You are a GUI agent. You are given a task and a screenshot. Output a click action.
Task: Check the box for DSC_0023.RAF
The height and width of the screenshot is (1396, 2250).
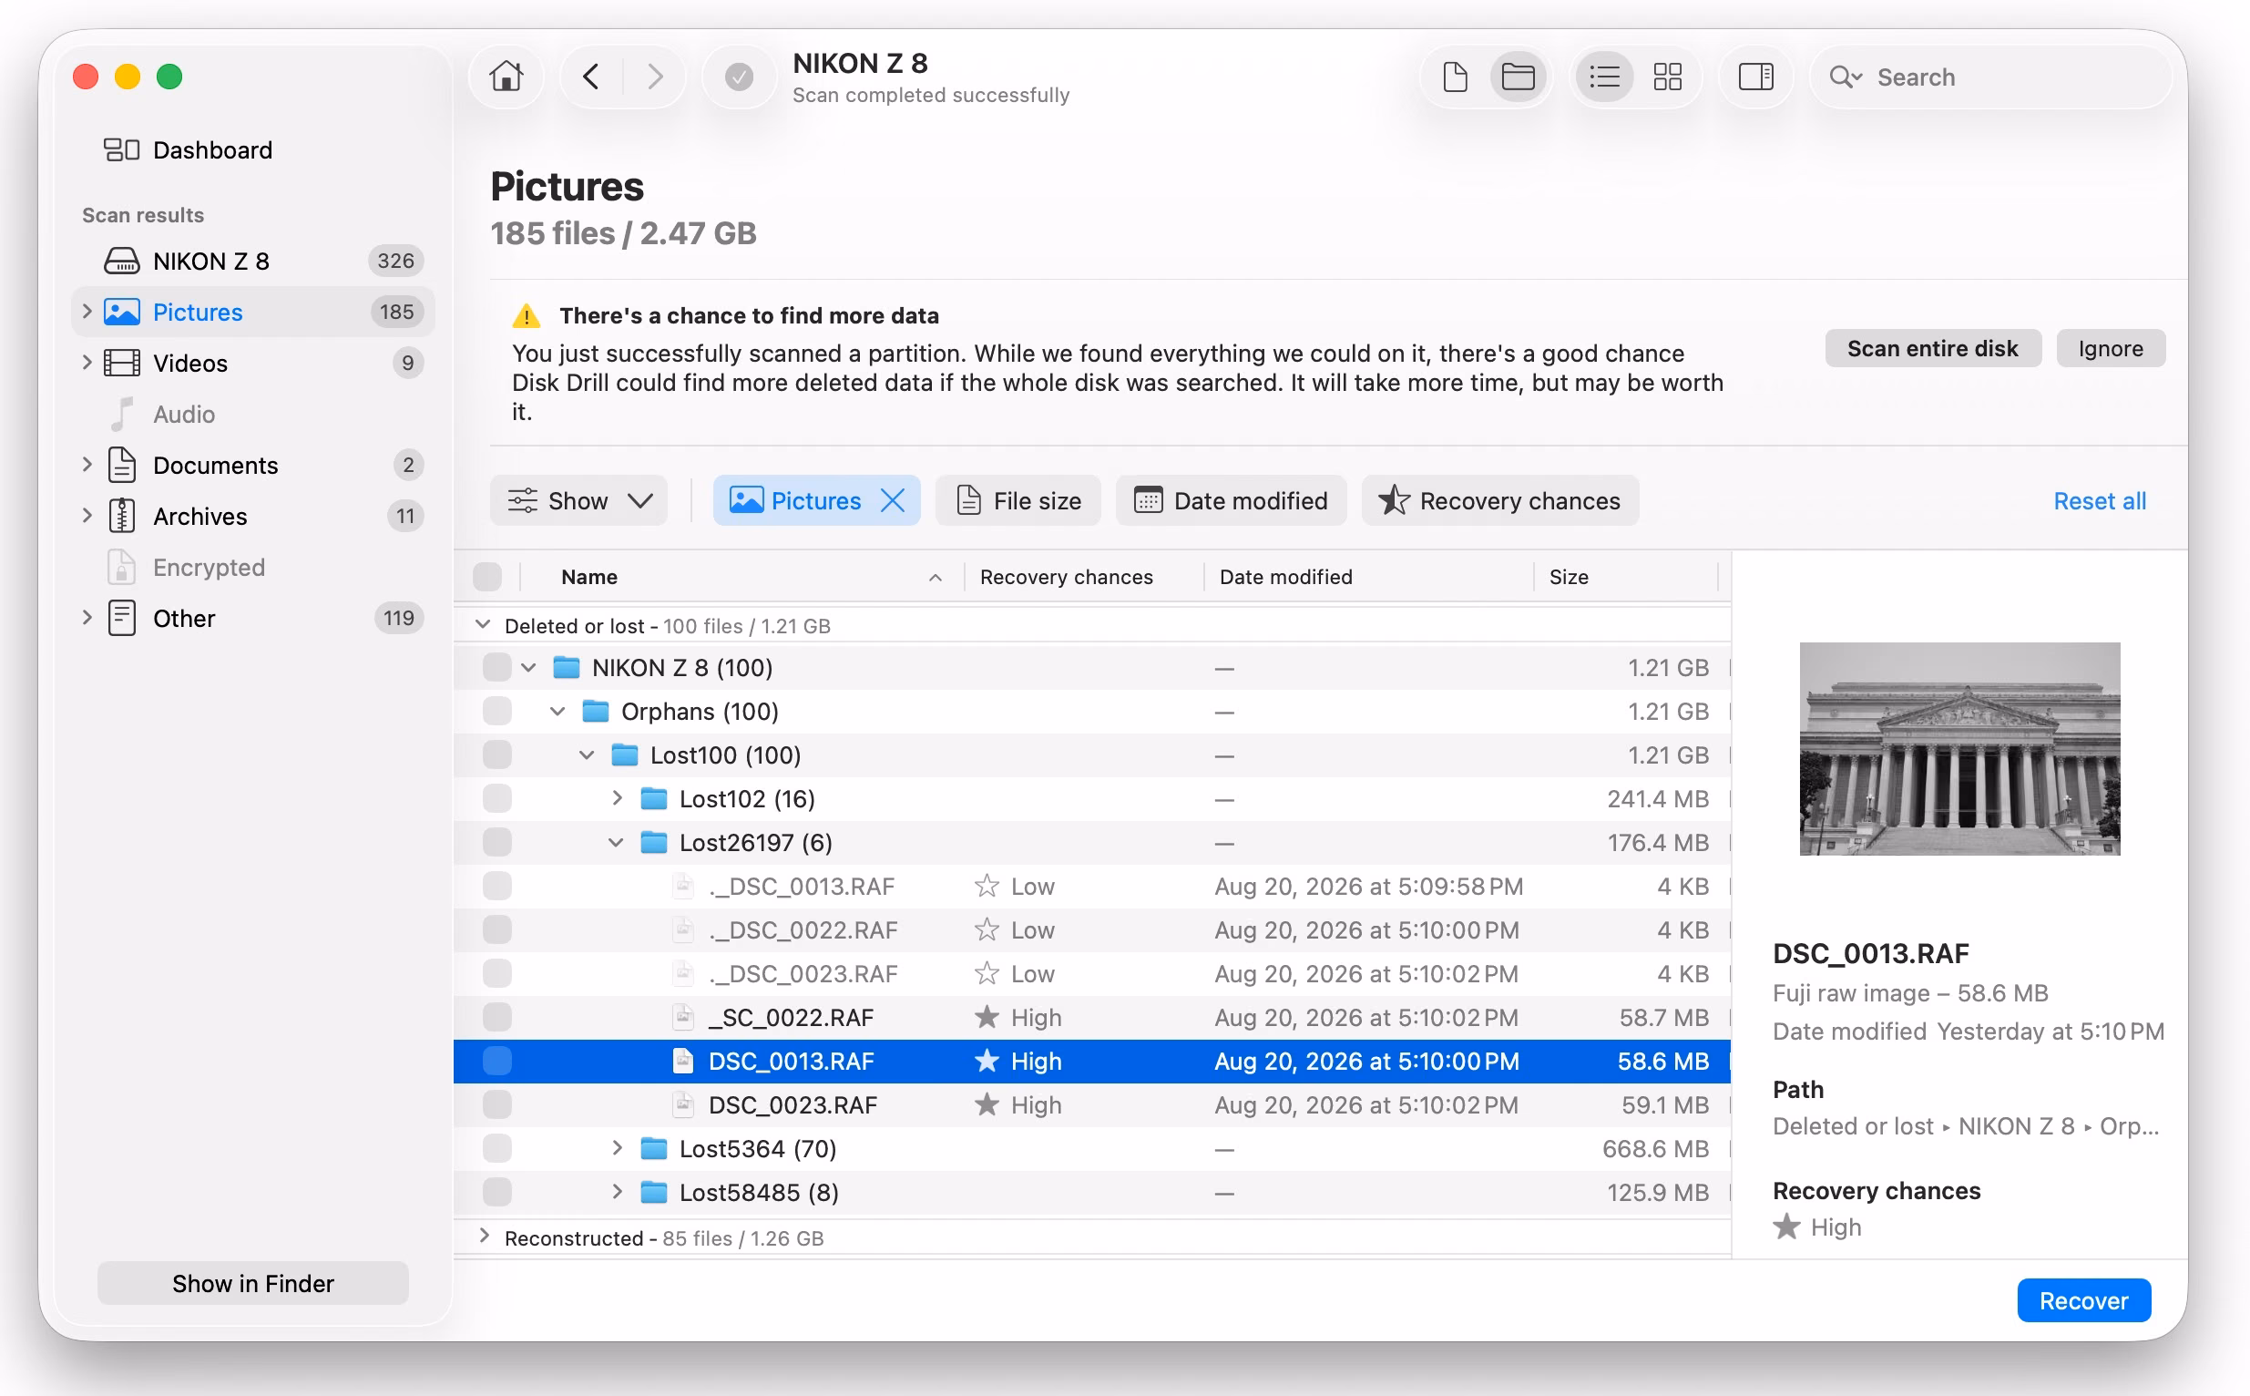pos(497,1105)
